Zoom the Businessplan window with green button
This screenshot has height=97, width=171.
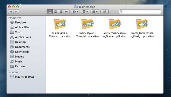[17, 7]
